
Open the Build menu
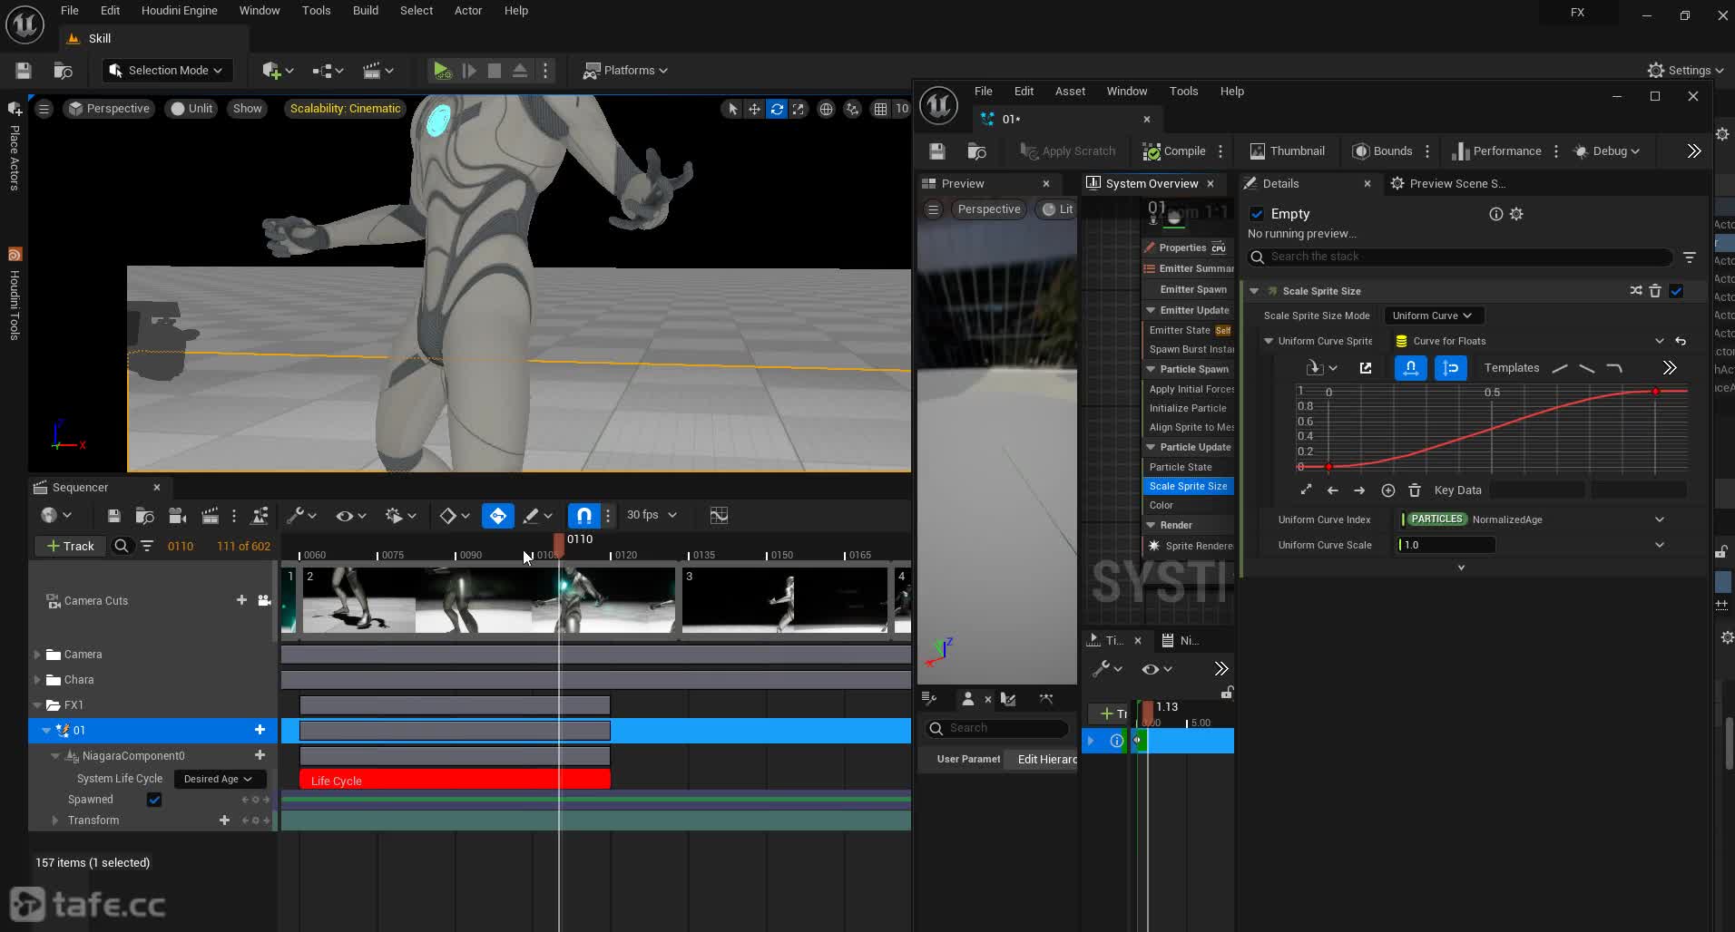pyautogui.click(x=366, y=11)
